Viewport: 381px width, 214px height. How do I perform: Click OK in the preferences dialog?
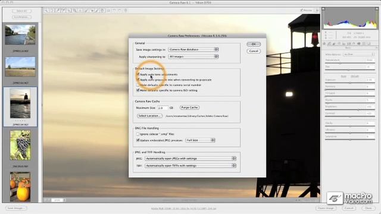(x=254, y=44)
